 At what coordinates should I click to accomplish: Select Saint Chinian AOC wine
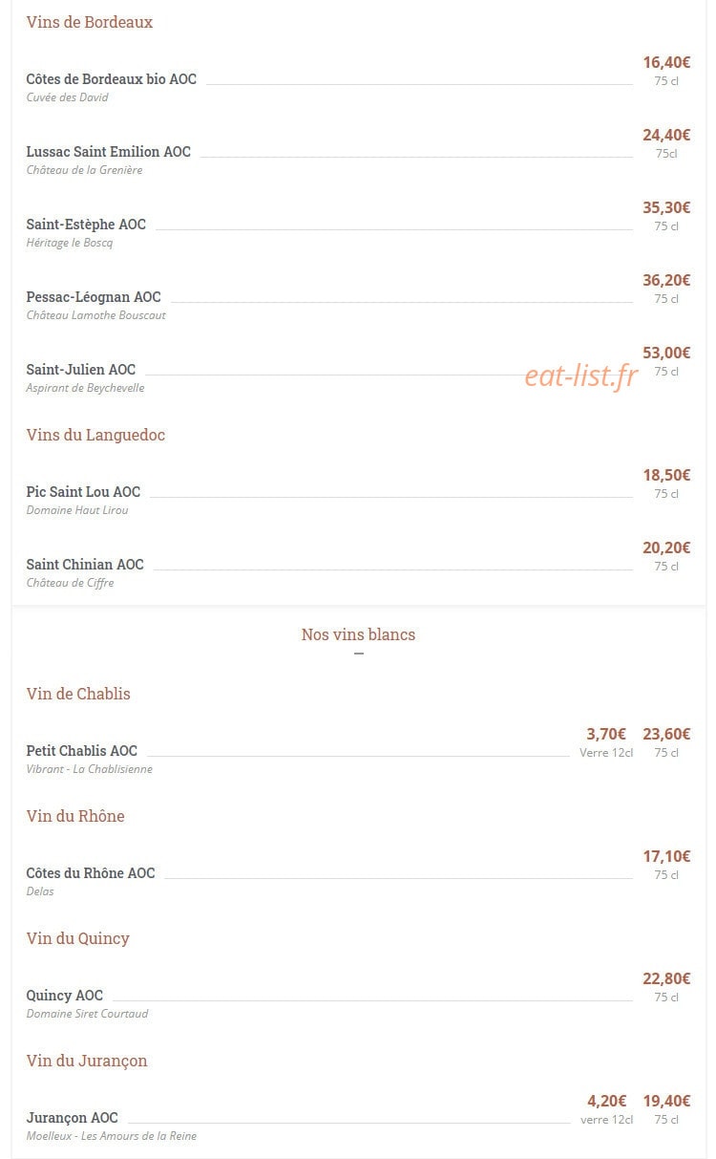[85, 565]
